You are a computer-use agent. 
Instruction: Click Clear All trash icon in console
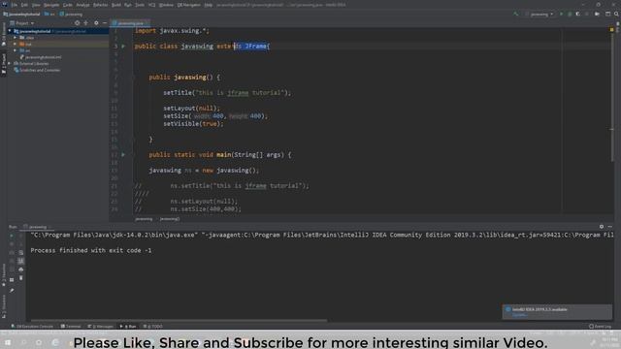point(21,278)
